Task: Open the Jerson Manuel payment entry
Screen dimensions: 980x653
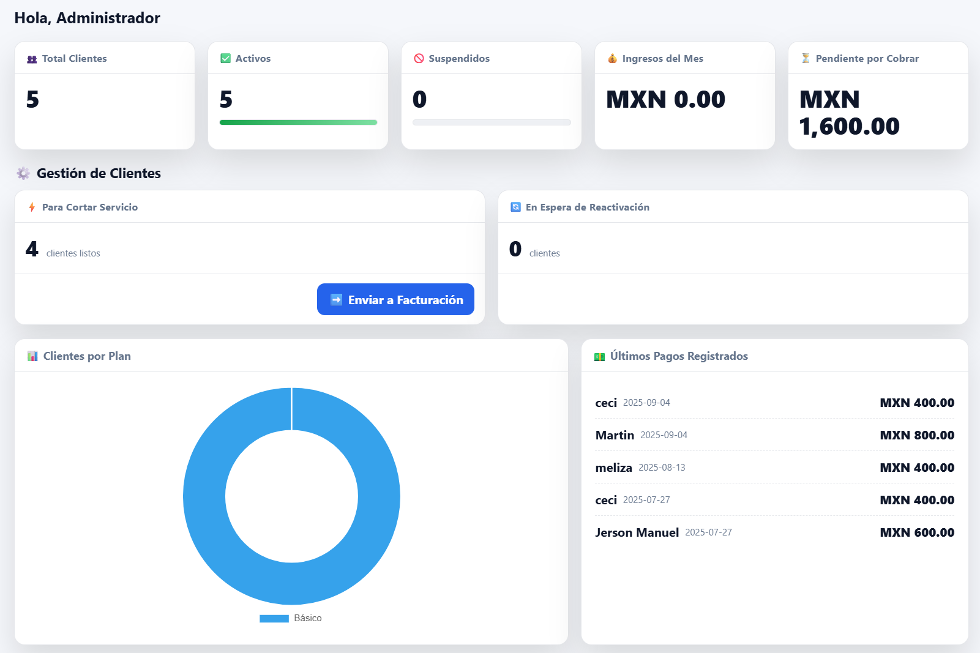Action: [x=774, y=532]
